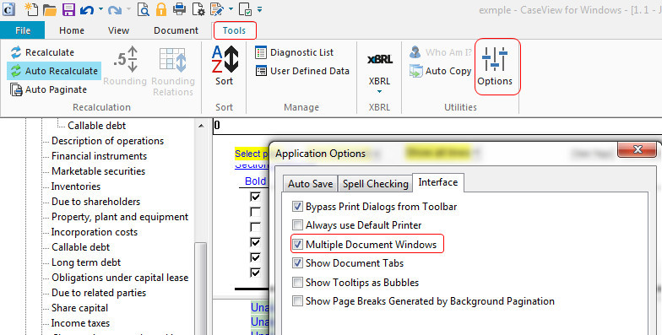This screenshot has width=662, height=335.
Task: Open the Options button
Action: point(495,67)
